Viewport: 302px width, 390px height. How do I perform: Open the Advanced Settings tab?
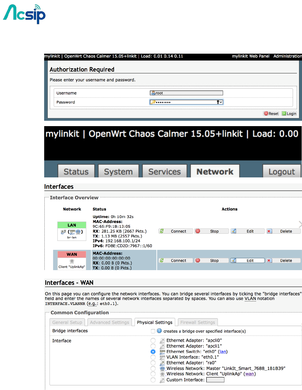click(110, 322)
